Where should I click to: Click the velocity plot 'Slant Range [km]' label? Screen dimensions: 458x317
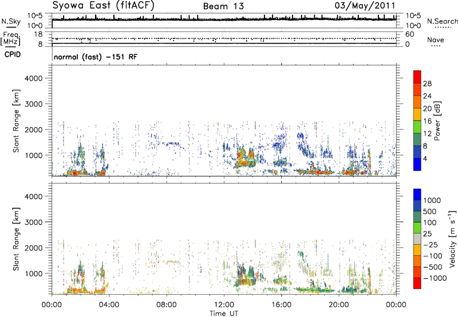click(x=16, y=239)
